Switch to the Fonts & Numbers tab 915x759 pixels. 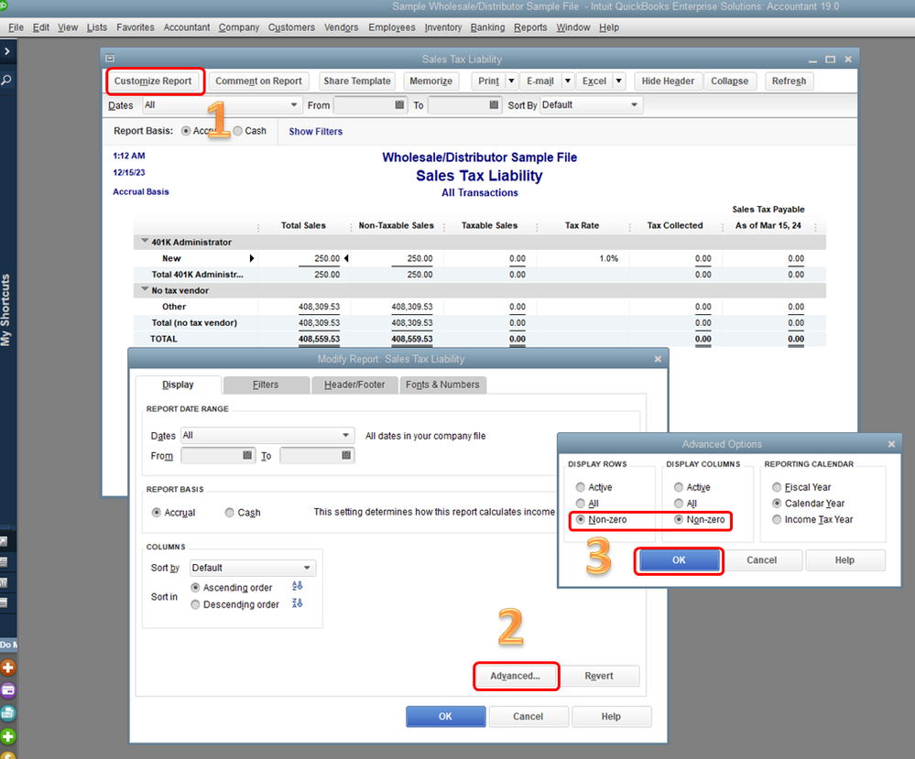point(442,385)
